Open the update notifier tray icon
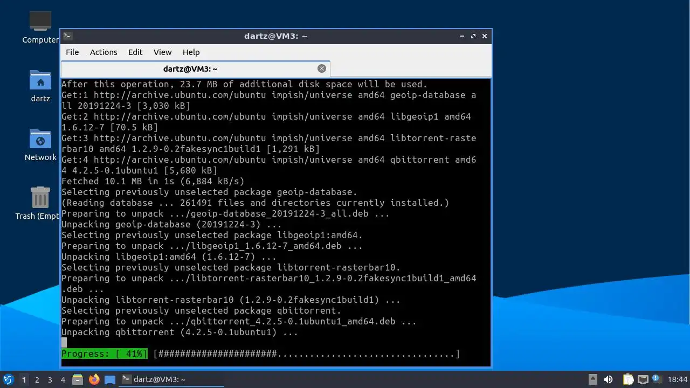This screenshot has height=388, width=690. pos(657,379)
